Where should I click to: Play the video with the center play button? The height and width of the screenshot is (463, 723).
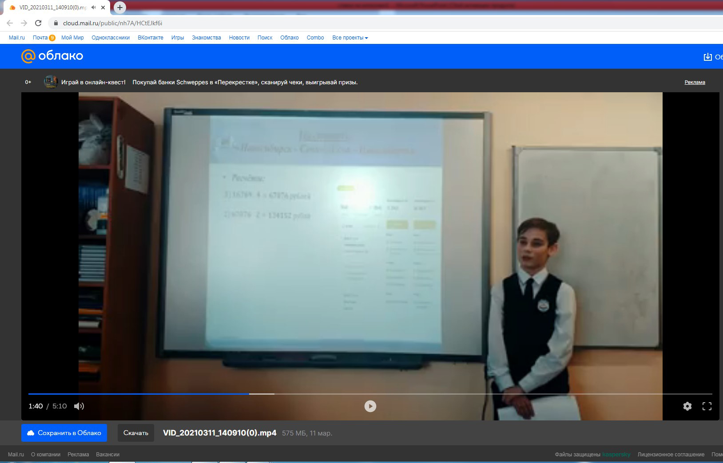click(x=370, y=406)
